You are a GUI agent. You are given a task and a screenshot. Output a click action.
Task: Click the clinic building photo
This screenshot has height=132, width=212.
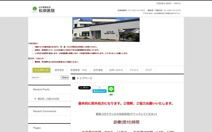click(x=106, y=29)
